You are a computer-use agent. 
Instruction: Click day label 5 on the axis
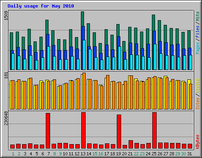coord(37,154)
